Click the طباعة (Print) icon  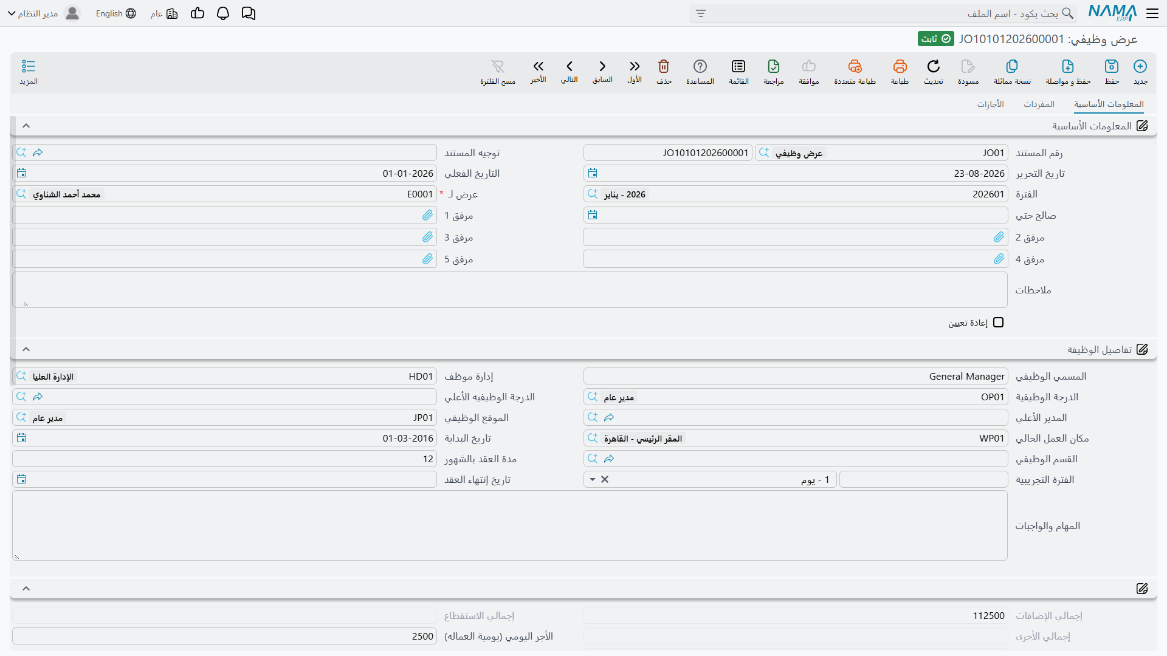coord(900,66)
